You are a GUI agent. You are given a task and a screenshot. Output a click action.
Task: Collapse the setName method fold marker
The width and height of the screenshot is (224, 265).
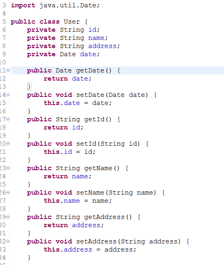8,193
